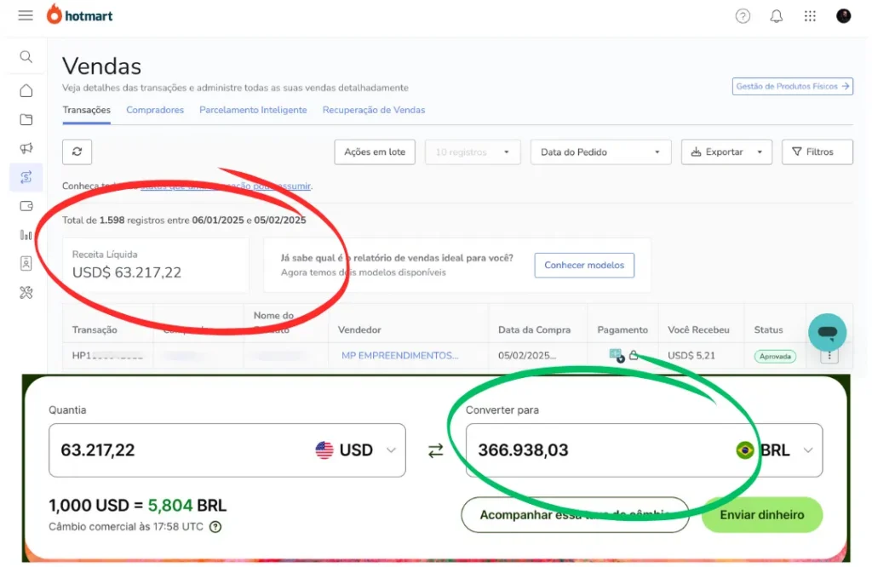Open the three-dot menu on transaction row
This screenshot has width=872, height=567.
(829, 356)
